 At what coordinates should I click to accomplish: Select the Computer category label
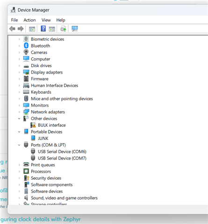pos(41,59)
